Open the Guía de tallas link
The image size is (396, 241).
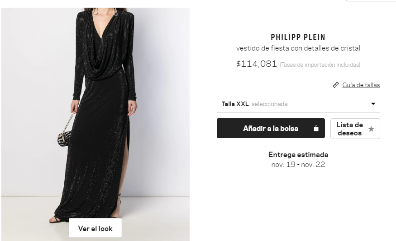tap(361, 85)
